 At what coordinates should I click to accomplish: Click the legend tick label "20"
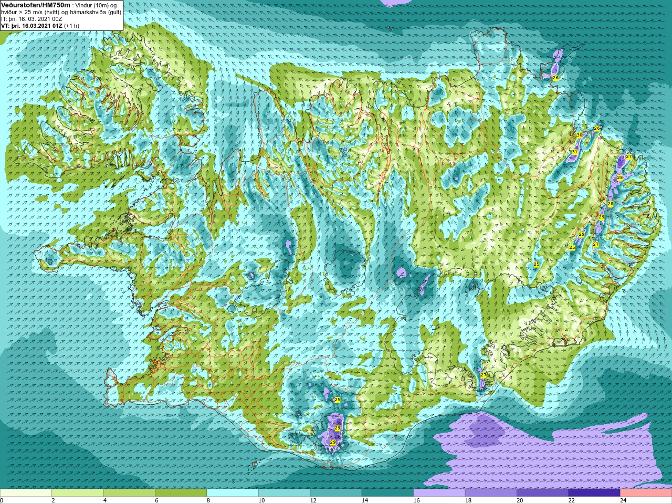(x=520, y=500)
